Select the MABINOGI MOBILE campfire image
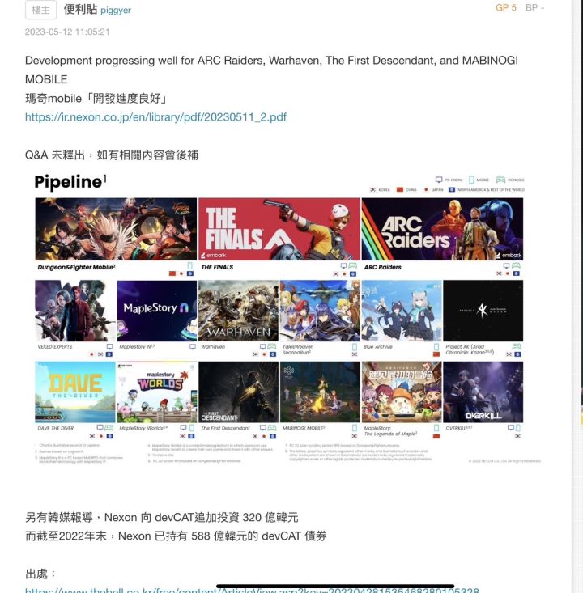The width and height of the screenshot is (583, 593). tap(320, 392)
